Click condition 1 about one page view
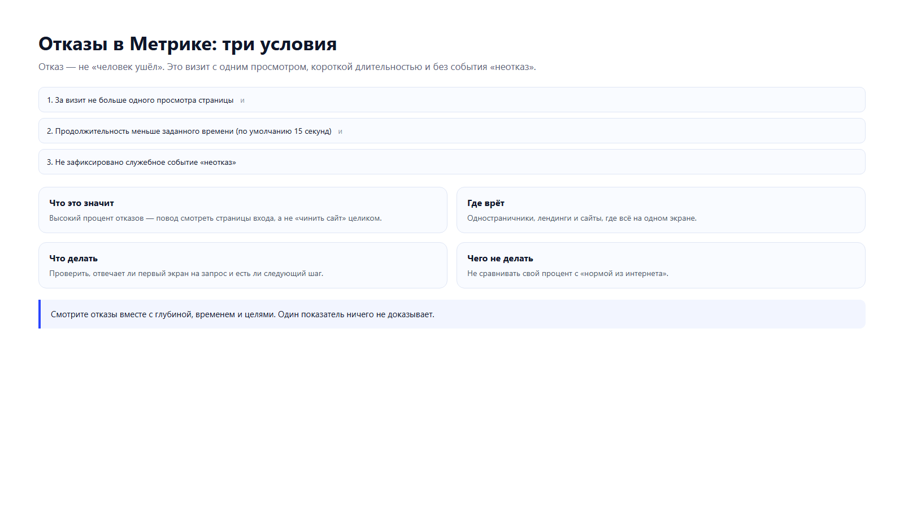 (x=452, y=100)
